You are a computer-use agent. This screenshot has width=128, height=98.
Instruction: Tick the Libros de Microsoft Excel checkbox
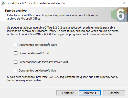(x=16, y=53)
